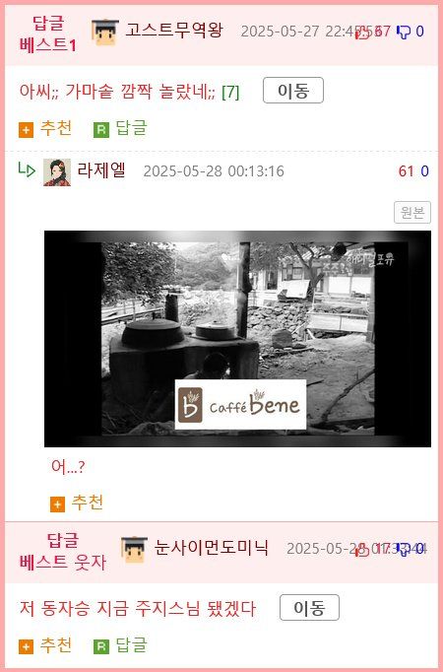Click the green R reply icon under last comment
443x672 pixels.
(101, 646)
